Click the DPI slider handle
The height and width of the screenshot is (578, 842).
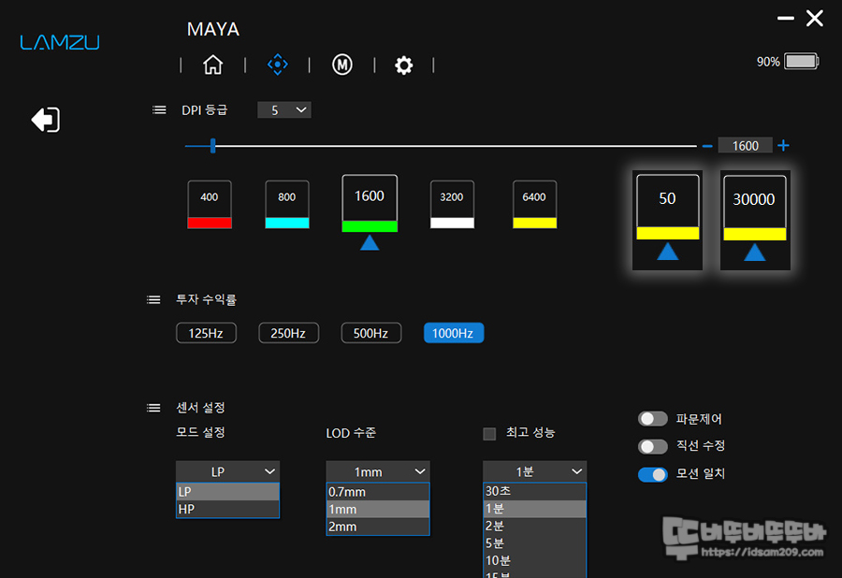coord(213,146)
